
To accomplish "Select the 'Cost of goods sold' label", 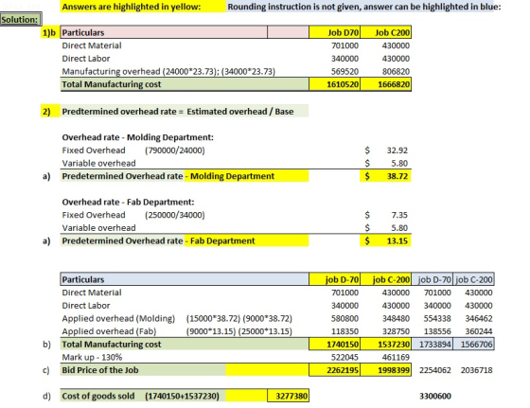I will coord(98,396).
